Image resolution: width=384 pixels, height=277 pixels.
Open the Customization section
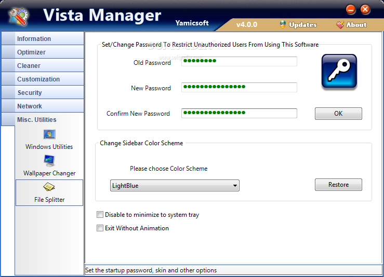[43, 79]
